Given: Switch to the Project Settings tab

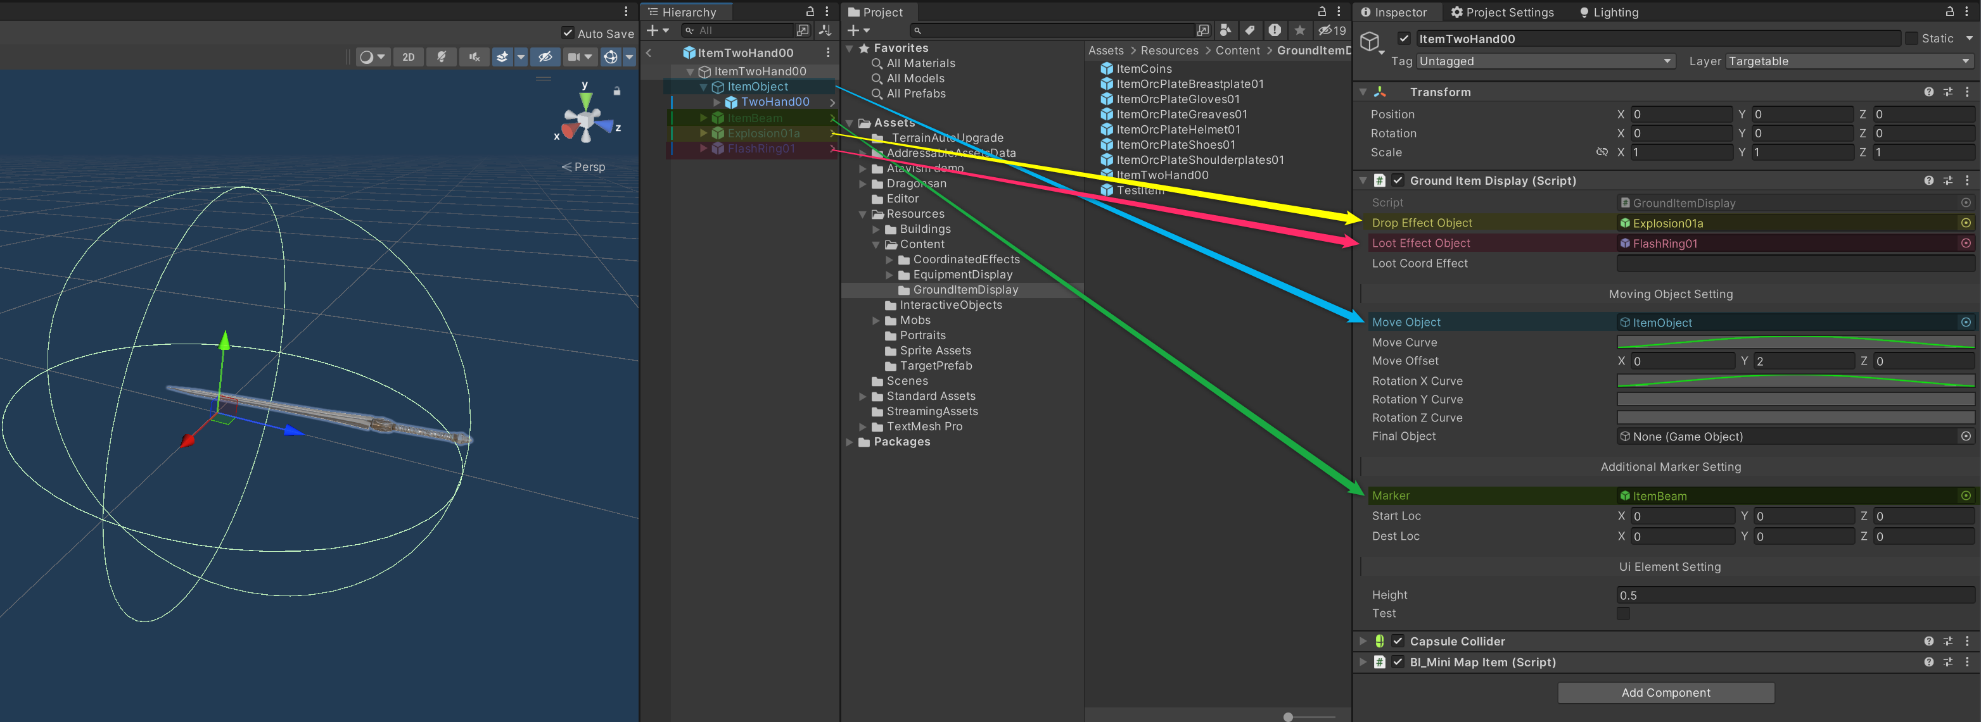Looking at the screenshot, I should click(1502, 12).
